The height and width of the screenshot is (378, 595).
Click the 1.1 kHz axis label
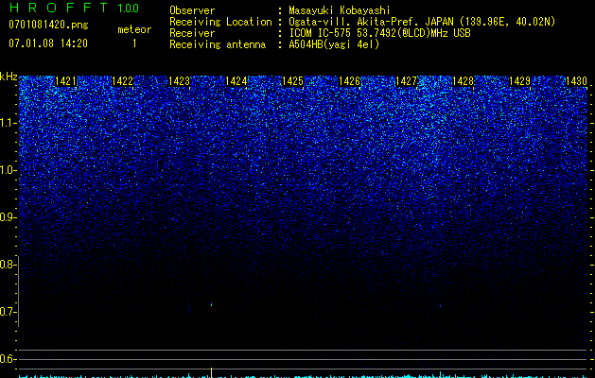8,123
